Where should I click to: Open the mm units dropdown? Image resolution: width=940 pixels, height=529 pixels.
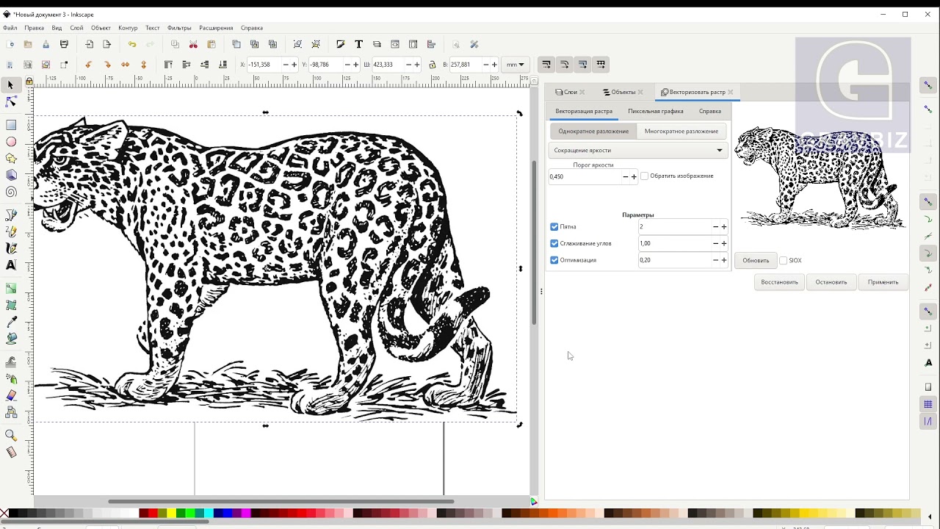point(516,65)
